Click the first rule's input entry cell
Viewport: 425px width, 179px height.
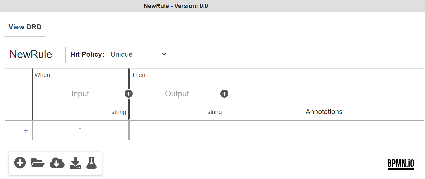point(80,130)
